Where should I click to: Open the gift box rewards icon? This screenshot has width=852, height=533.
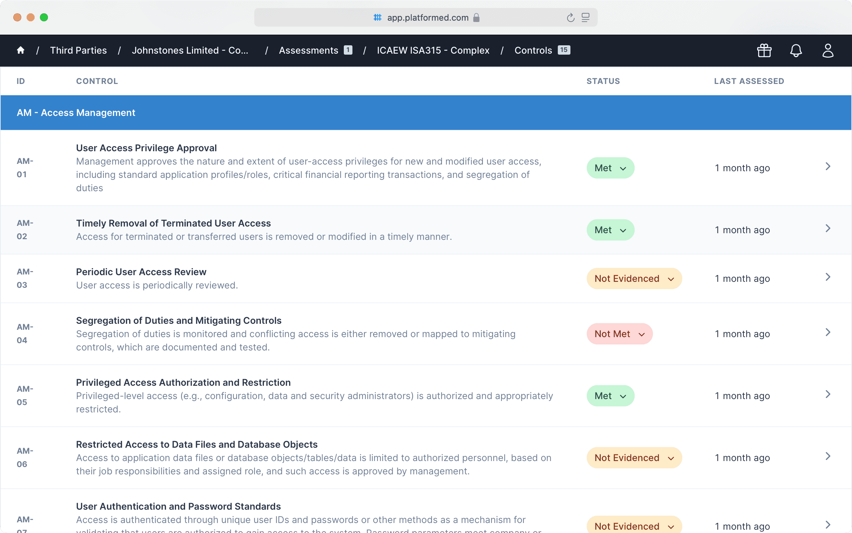(764, 50)
